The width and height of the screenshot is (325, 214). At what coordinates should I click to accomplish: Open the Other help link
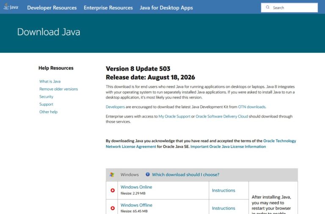[x=48, y=112]
